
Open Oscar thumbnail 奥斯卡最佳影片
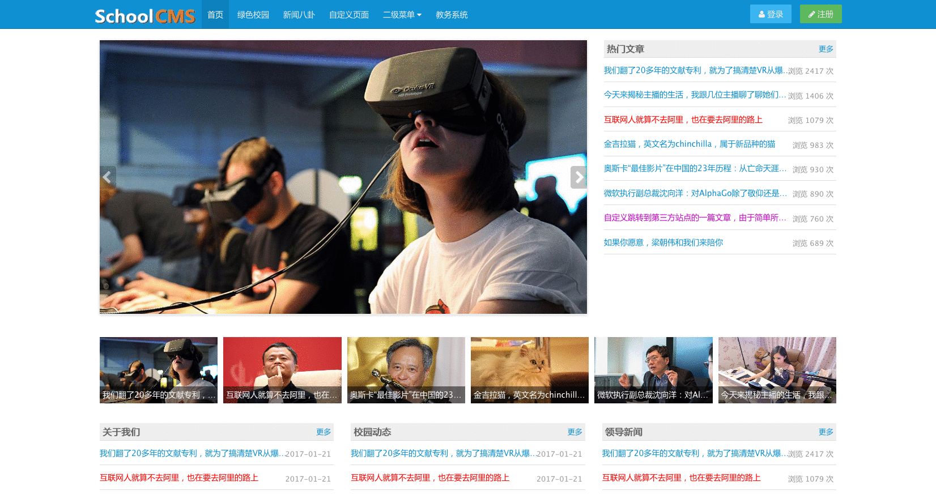click(406, 370)
